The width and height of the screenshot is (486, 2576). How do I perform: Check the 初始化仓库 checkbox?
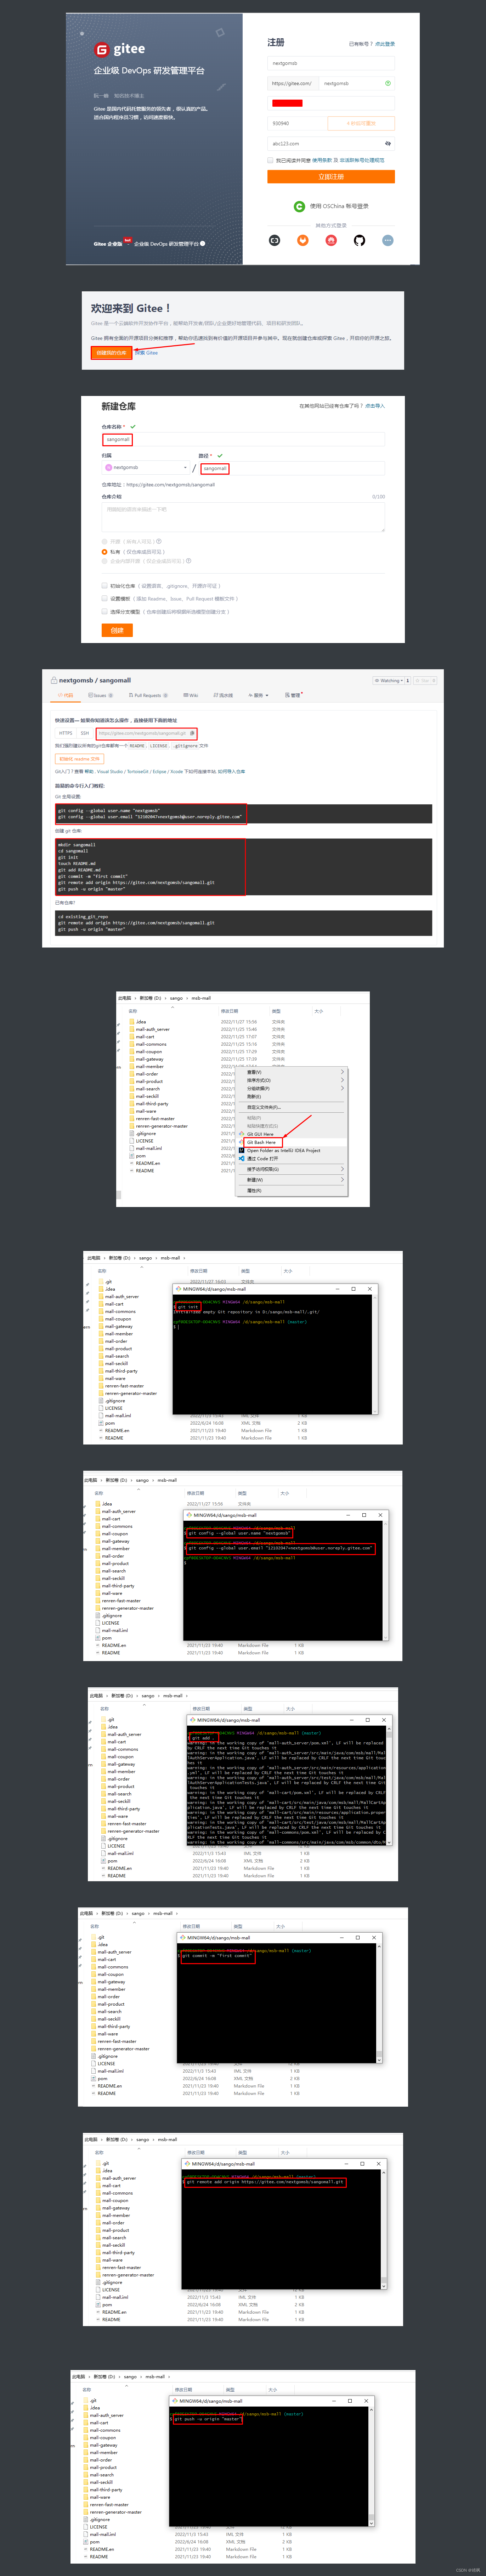click(104, 586)
